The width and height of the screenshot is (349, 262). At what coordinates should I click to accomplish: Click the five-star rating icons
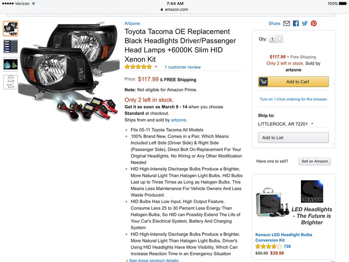point(138,67)
